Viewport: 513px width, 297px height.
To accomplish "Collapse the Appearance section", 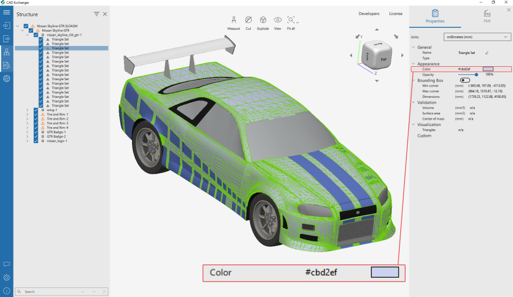I will coord(414,64).
